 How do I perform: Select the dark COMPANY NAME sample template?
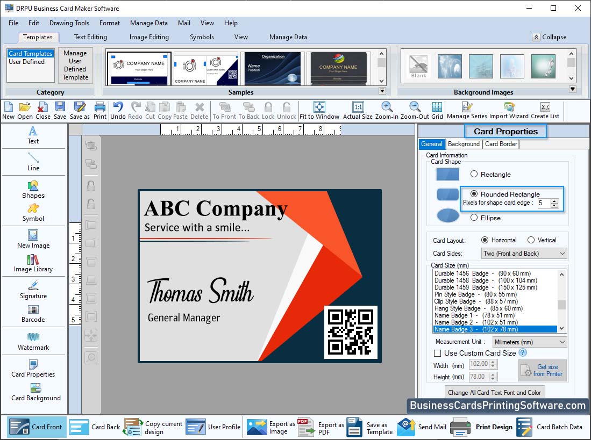tap(338, 68)
